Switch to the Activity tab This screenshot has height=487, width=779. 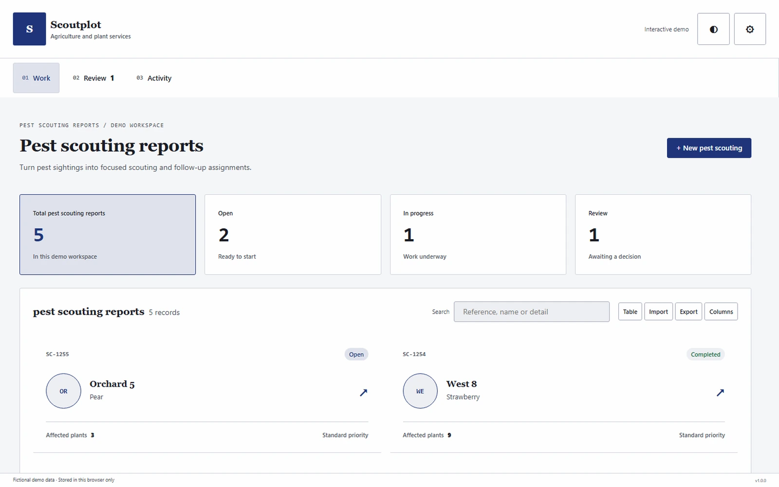pos(154,78)
